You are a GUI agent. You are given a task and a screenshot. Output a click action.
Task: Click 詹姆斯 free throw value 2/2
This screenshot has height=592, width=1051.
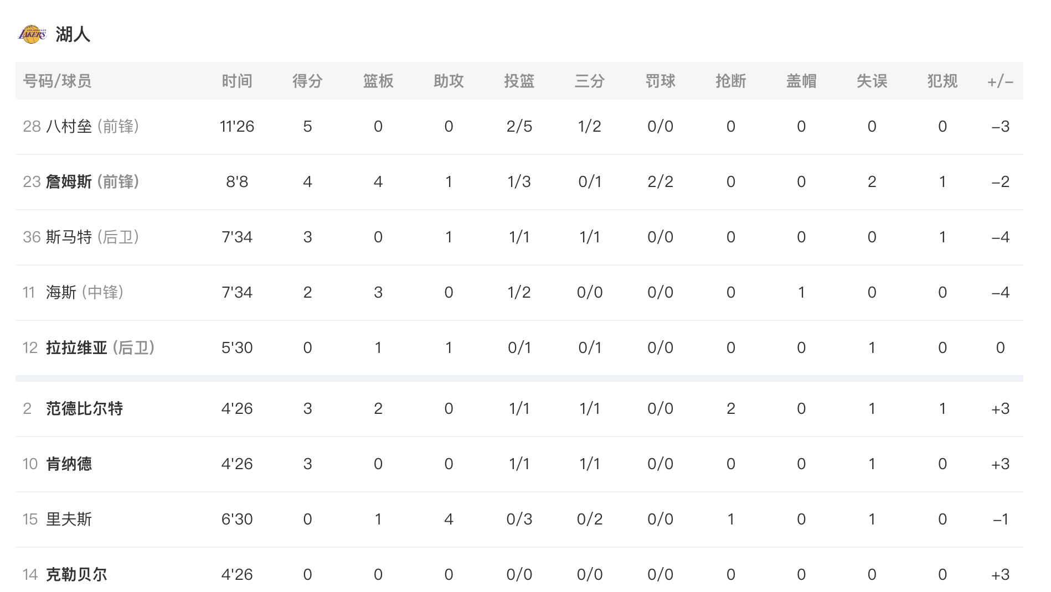[660, 182]
